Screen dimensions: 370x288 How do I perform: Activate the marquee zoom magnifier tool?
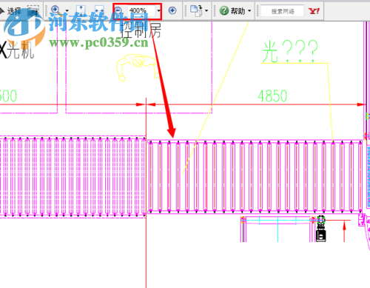56,10
